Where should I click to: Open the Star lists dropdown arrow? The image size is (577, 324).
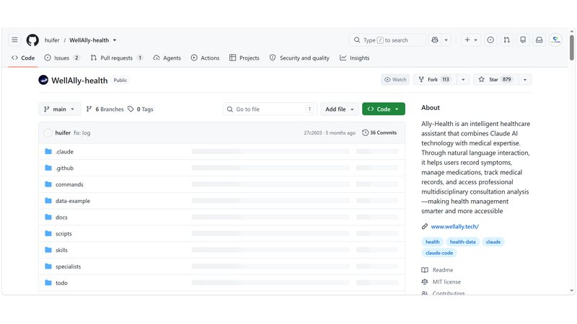point(525,79)
